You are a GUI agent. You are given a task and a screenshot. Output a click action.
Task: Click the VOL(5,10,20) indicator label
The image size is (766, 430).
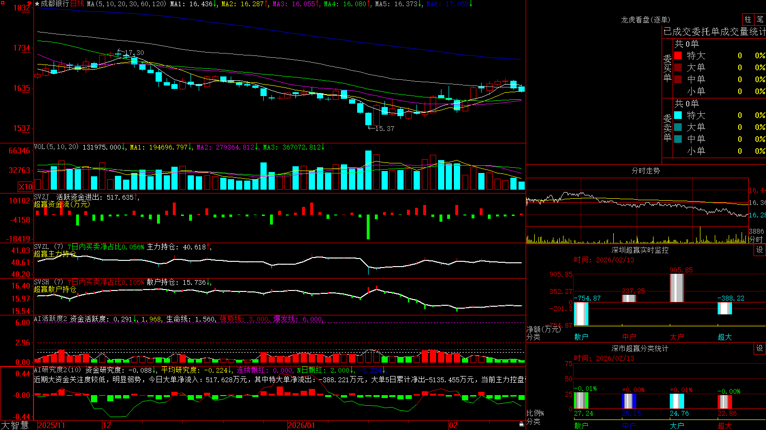pos(56,147)
